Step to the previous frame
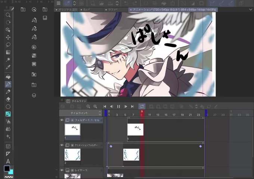The width and height of the screenshot is (254, 179). pyautogui.click(x=112, y=106)
